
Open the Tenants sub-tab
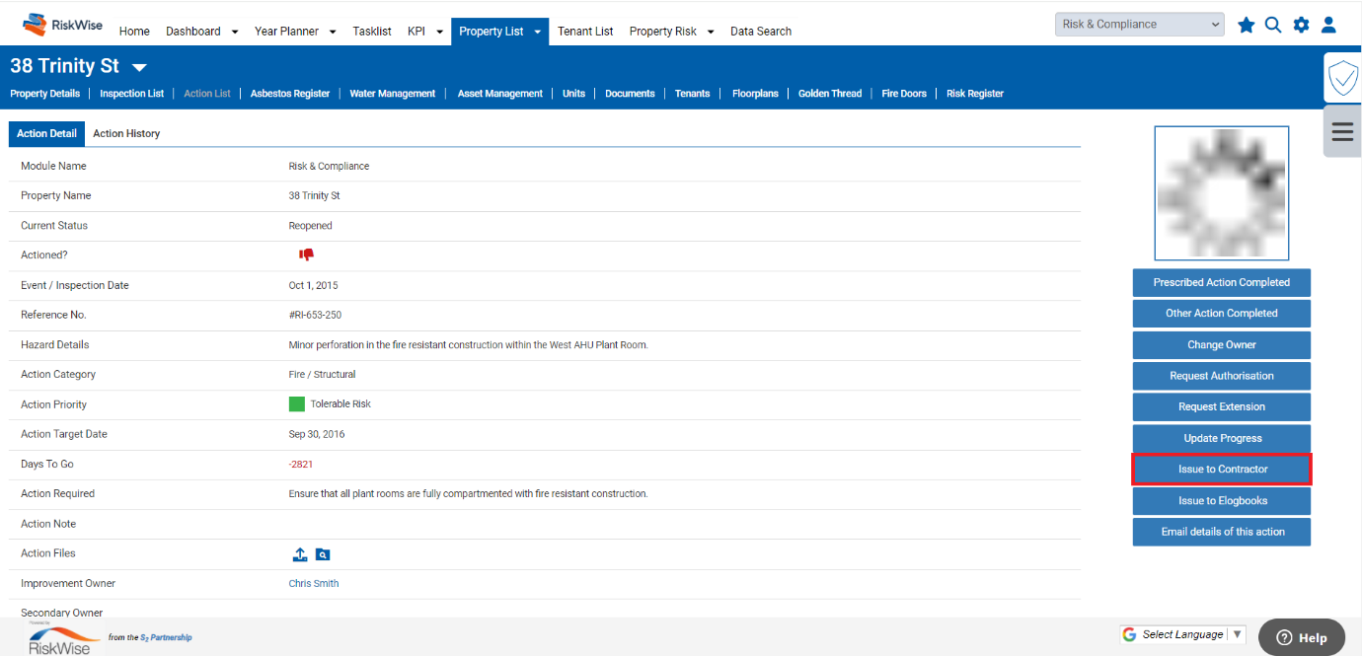[x=692, y=94]
